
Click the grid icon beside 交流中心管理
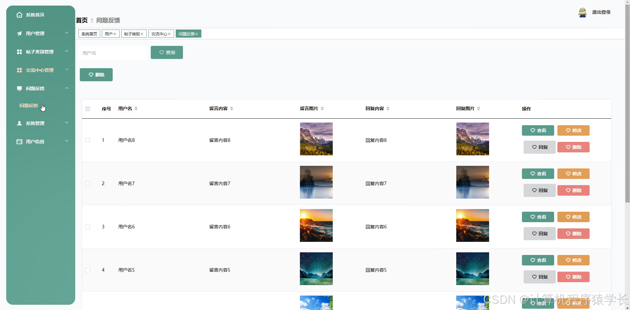click(x=19, y=70)
